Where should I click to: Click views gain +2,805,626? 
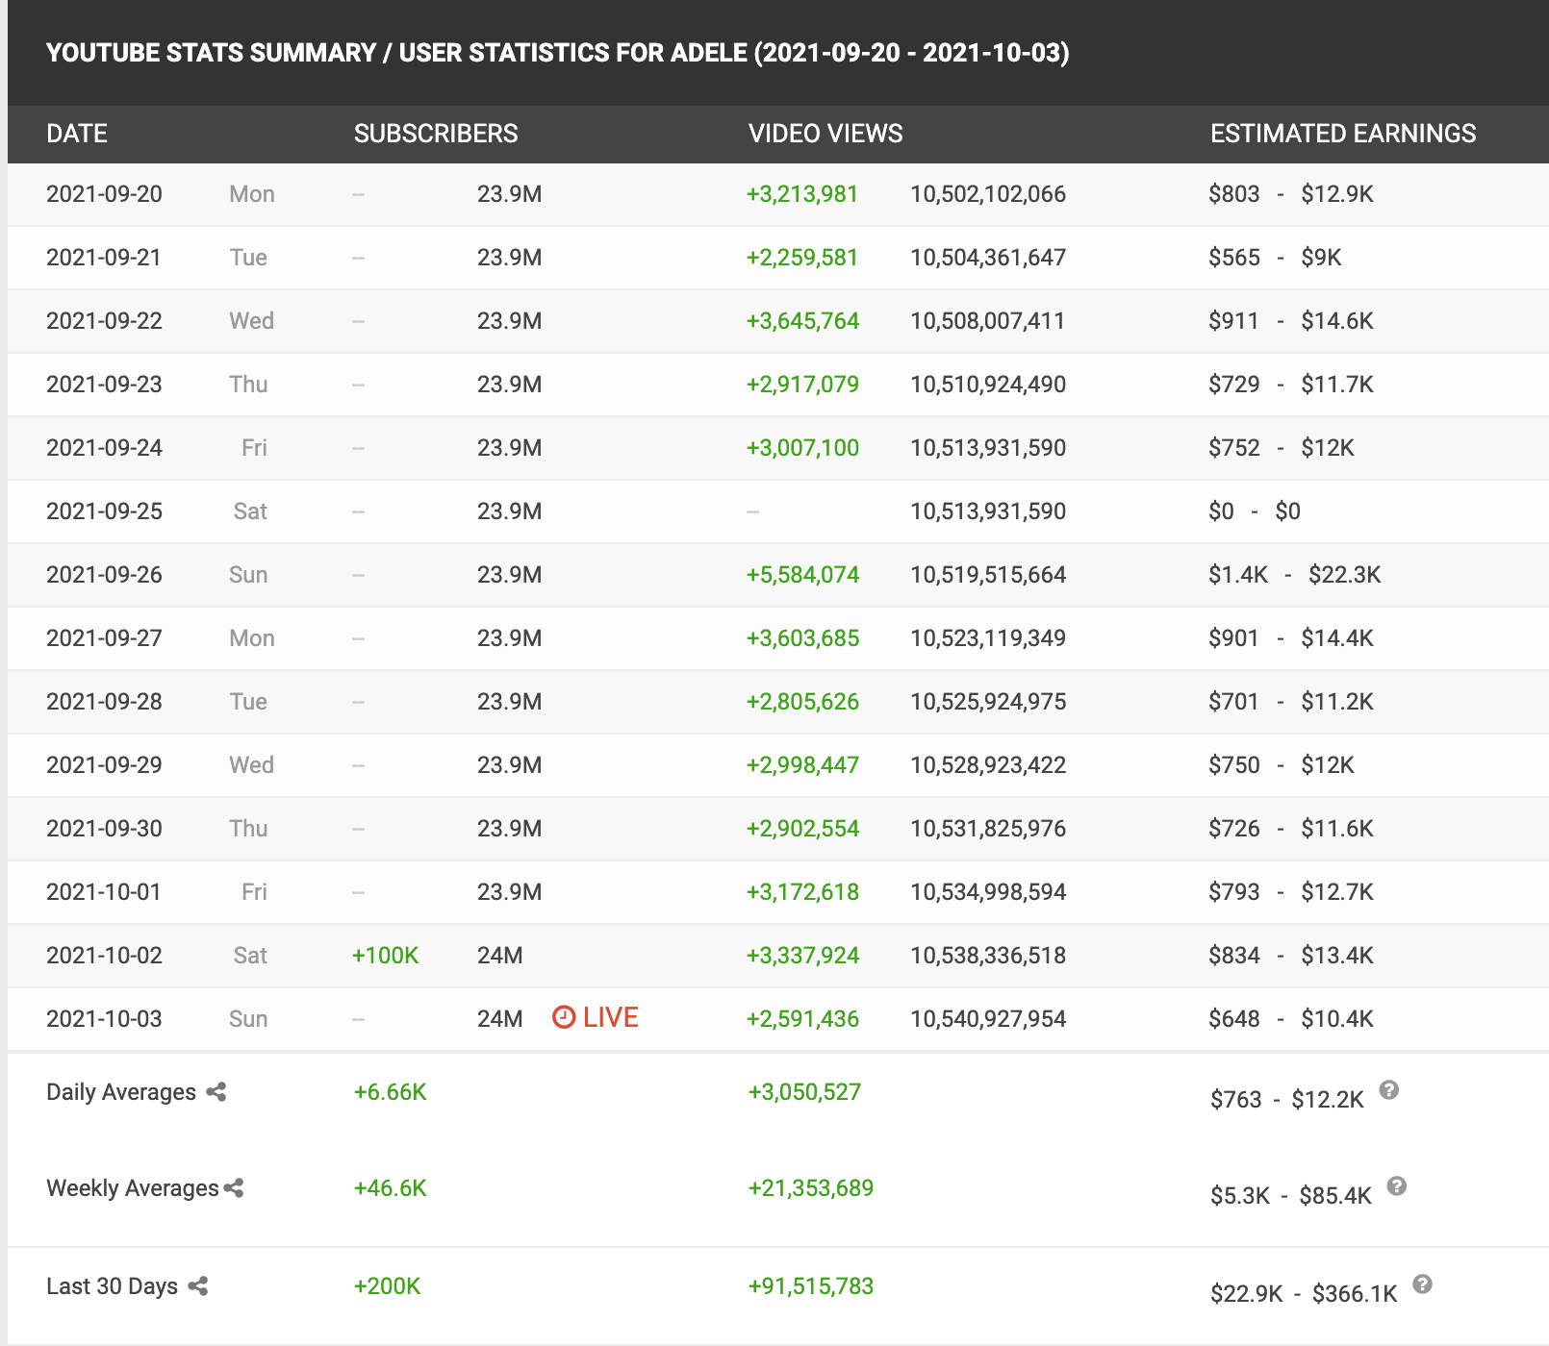[802, 702]
